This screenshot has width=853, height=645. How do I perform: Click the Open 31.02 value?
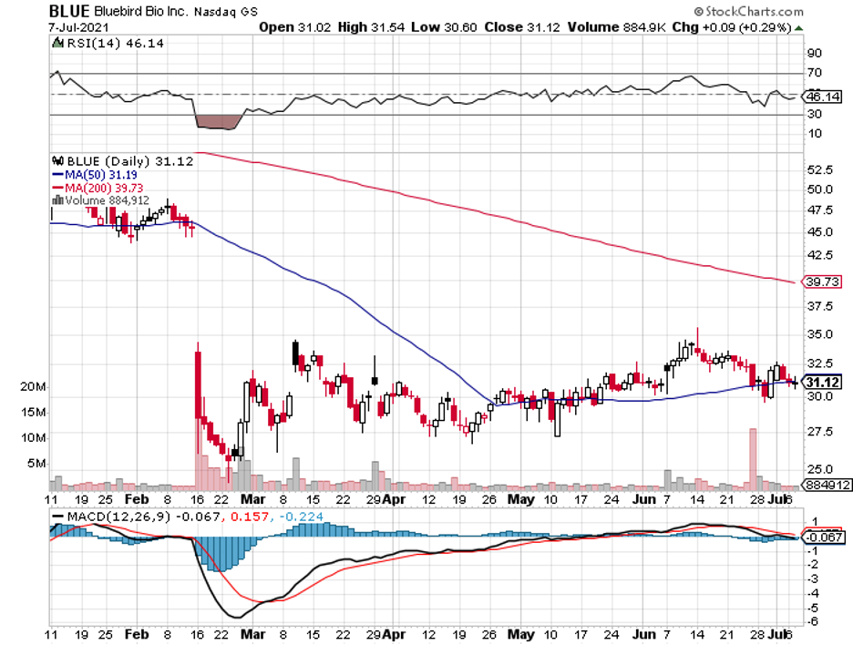pos(295,27)
